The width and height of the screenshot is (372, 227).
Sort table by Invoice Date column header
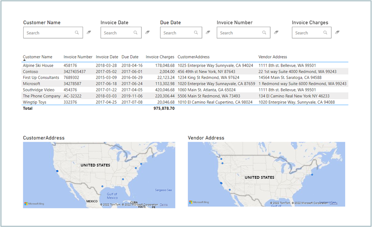(x=107, y=57)
